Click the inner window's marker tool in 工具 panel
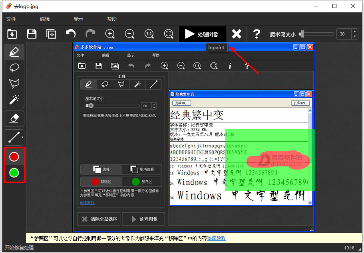The image size is (364, 253). coord(88,84)
